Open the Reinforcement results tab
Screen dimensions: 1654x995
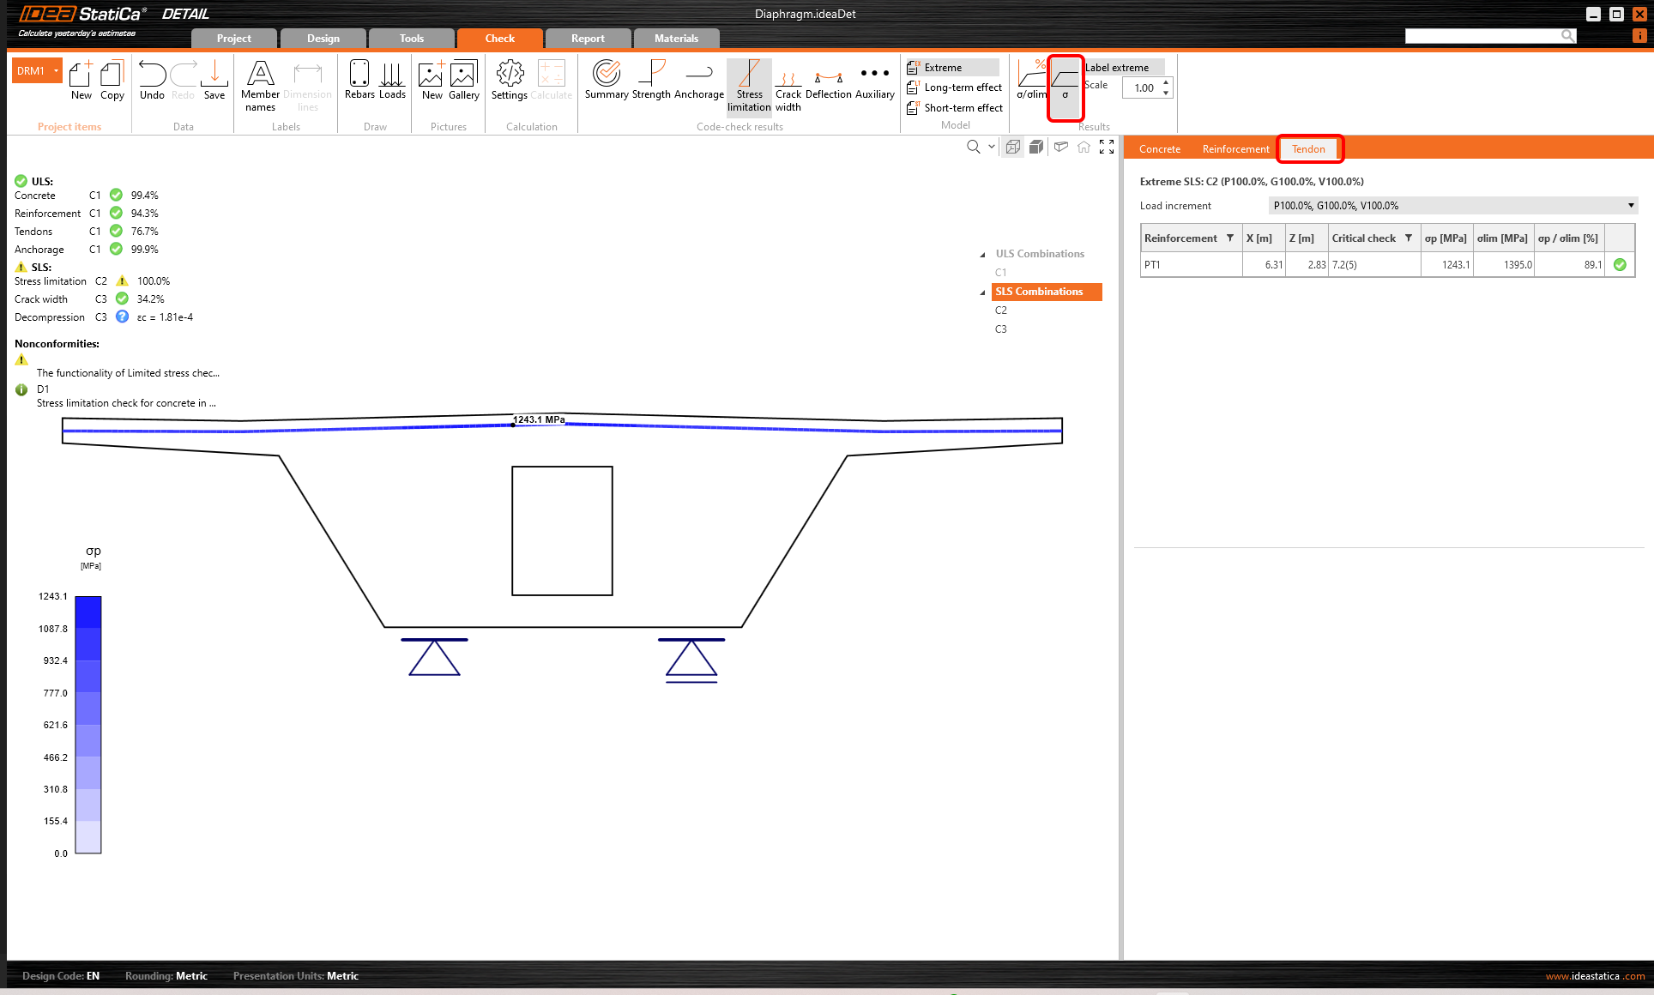(1235, 149)
